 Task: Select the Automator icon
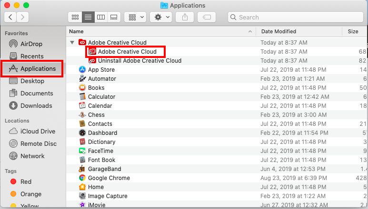point(82,79)
